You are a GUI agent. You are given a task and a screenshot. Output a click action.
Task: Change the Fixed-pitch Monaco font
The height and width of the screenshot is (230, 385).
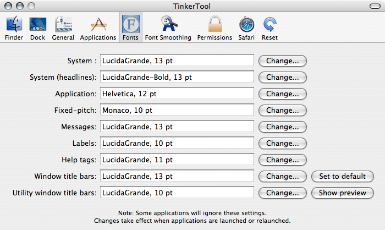(x=283, y=110)
